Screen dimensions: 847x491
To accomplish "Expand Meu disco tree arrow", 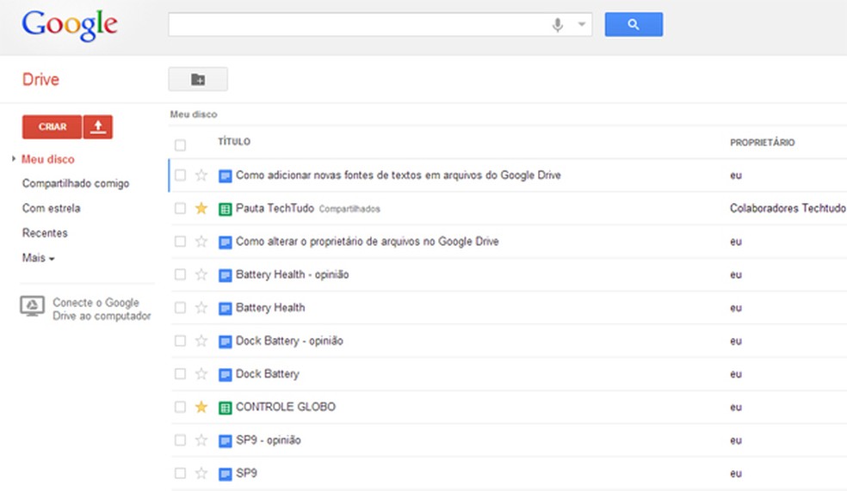I will tap(14, 158).
